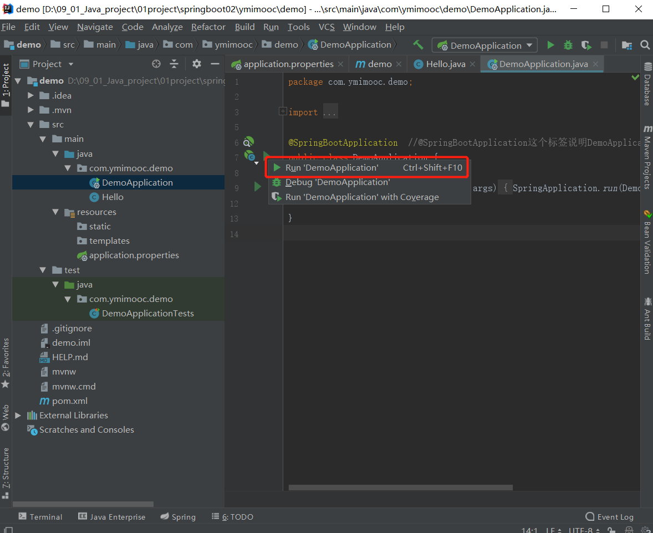The height and width of the screenshot is (533, 653).
Task: Open the Bean Validation tool window
Action: click(647, 244)
